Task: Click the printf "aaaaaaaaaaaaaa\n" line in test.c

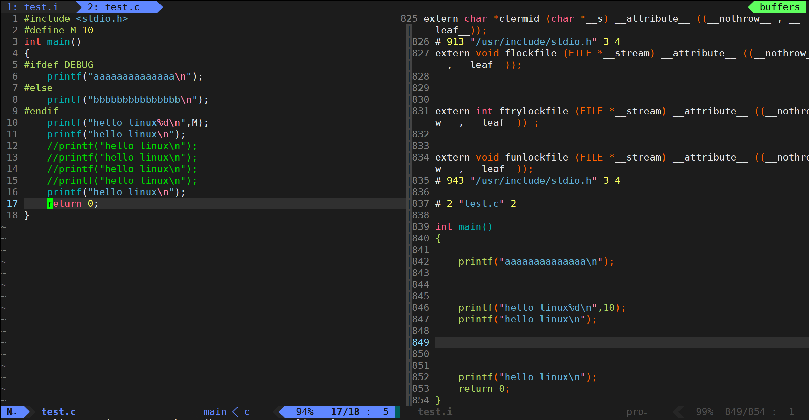Action: point(125,77)
